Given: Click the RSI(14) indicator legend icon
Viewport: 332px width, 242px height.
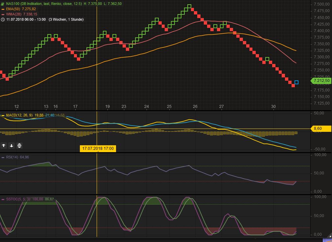Looking at the screenshot, I should coord(3,157).
